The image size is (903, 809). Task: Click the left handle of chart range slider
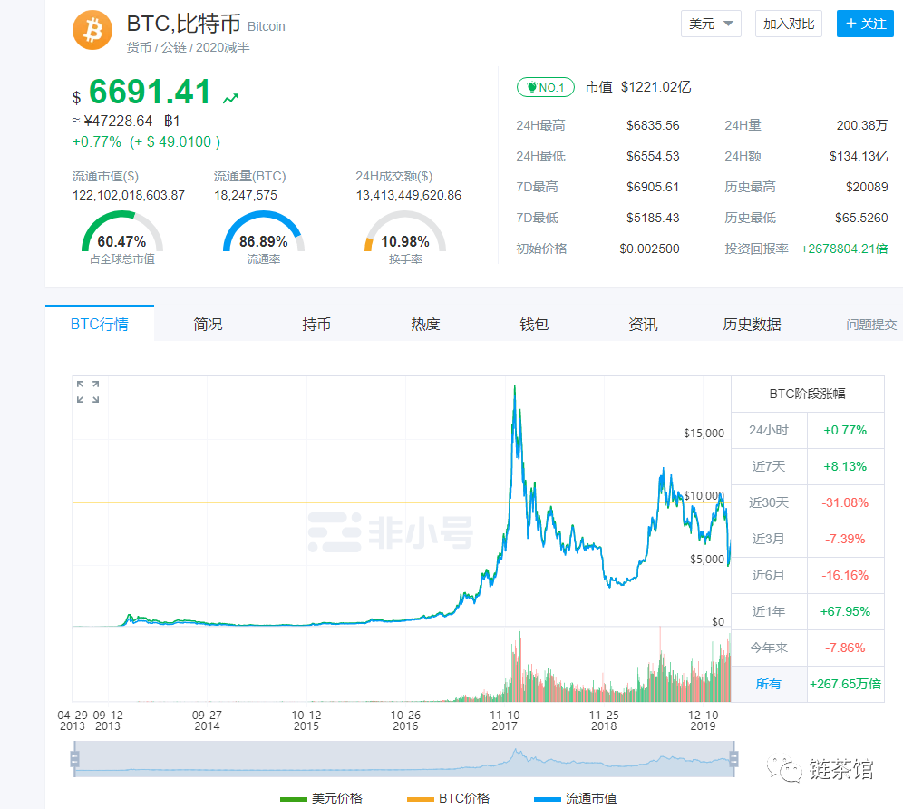tap(74, 759)
